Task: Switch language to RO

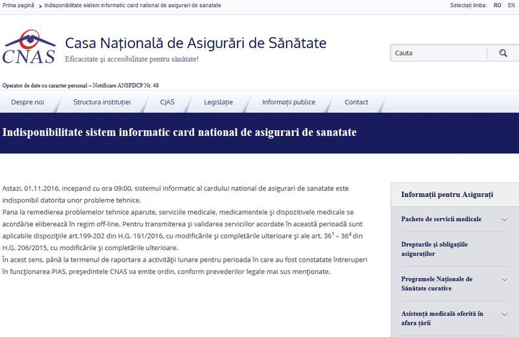Action: coord(497,5)
